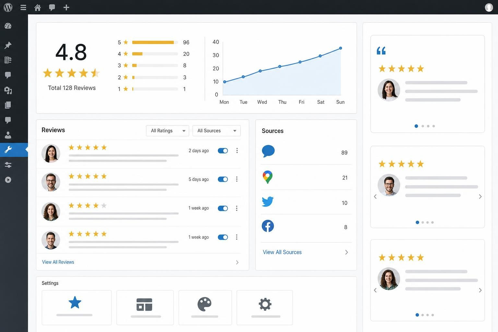Click the Sun data point on chart
The height and width of the screenshot is (332, 498).
pos(340,48)
